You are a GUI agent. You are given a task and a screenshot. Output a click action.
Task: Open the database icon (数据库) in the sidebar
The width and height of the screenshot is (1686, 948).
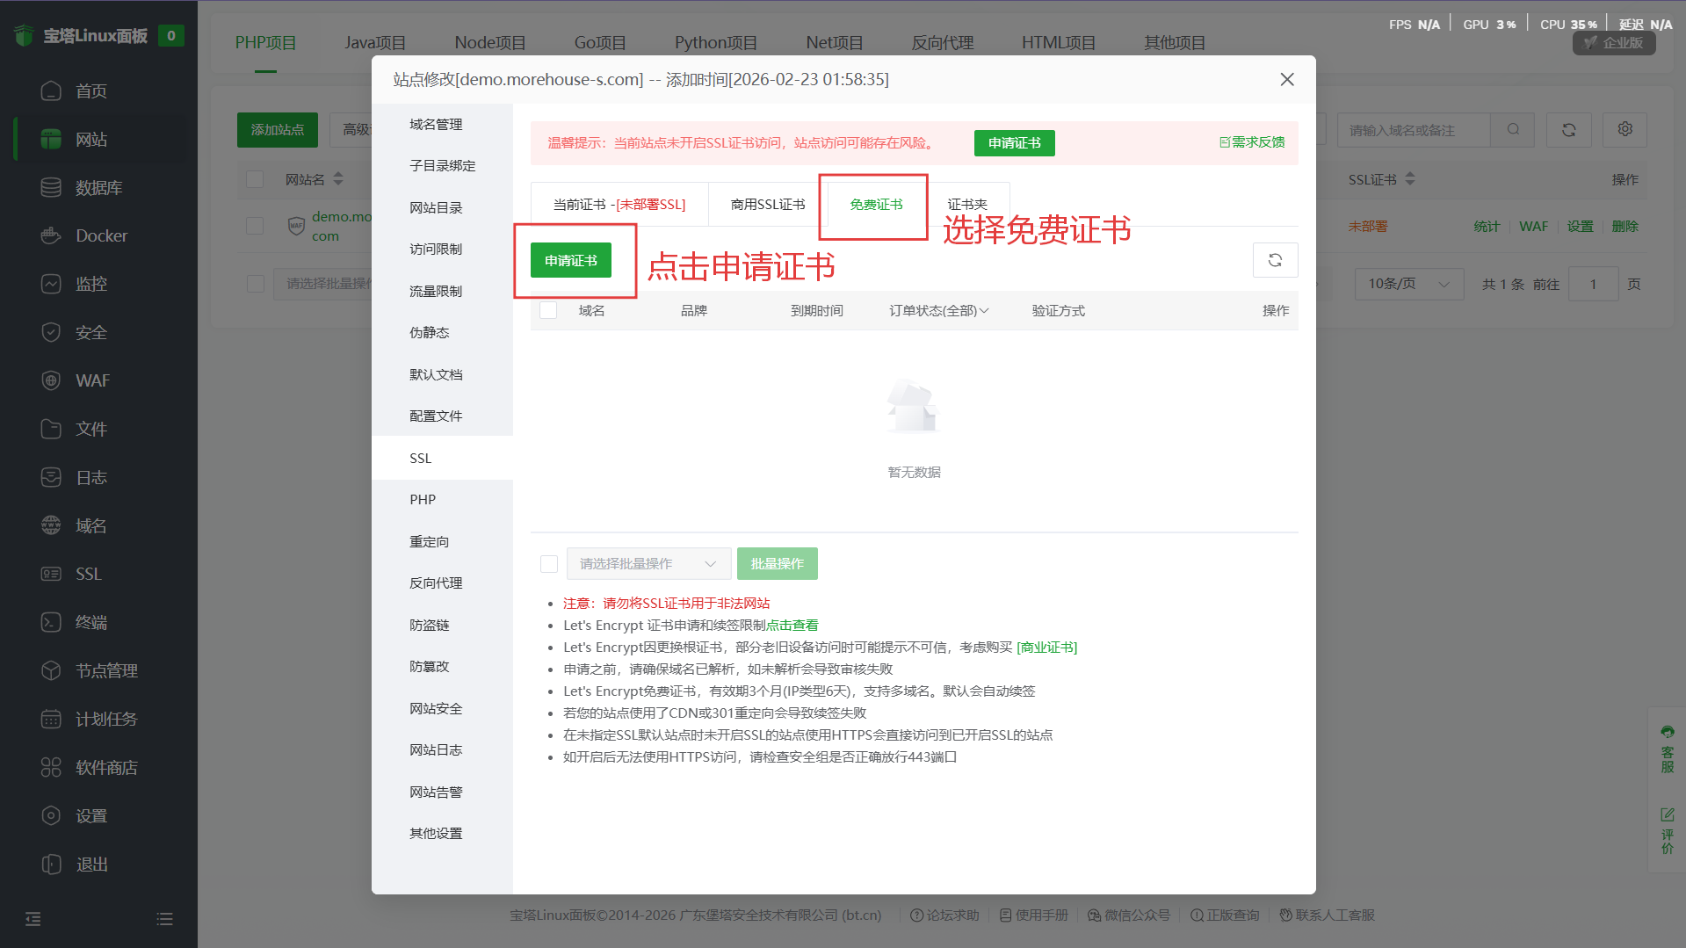pos(51,187)
